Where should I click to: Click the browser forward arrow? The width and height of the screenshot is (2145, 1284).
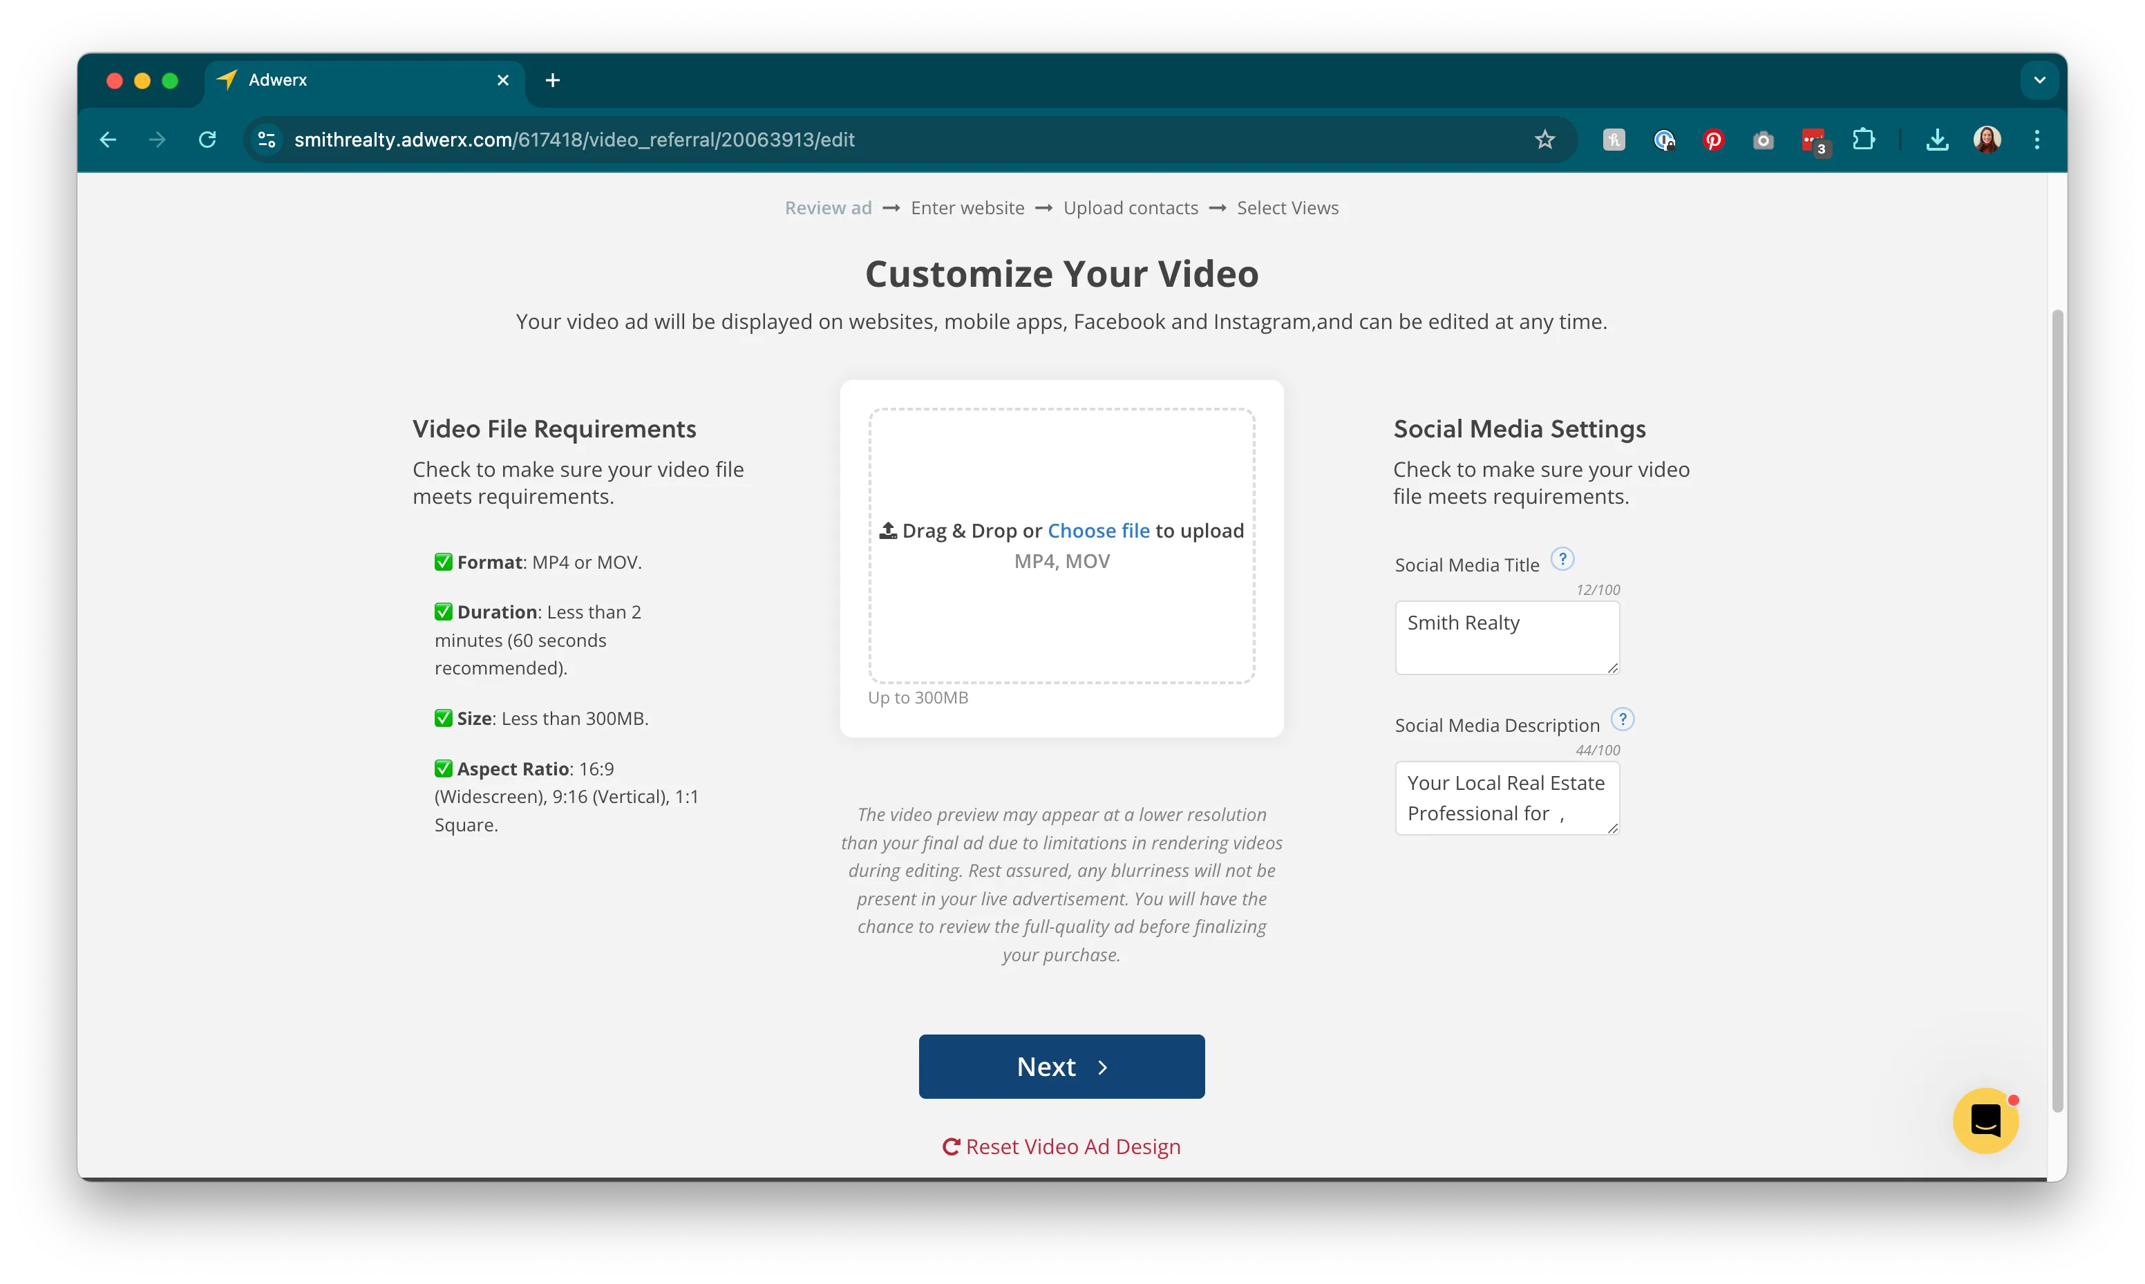pyautogui.click(x=158, y=140)
